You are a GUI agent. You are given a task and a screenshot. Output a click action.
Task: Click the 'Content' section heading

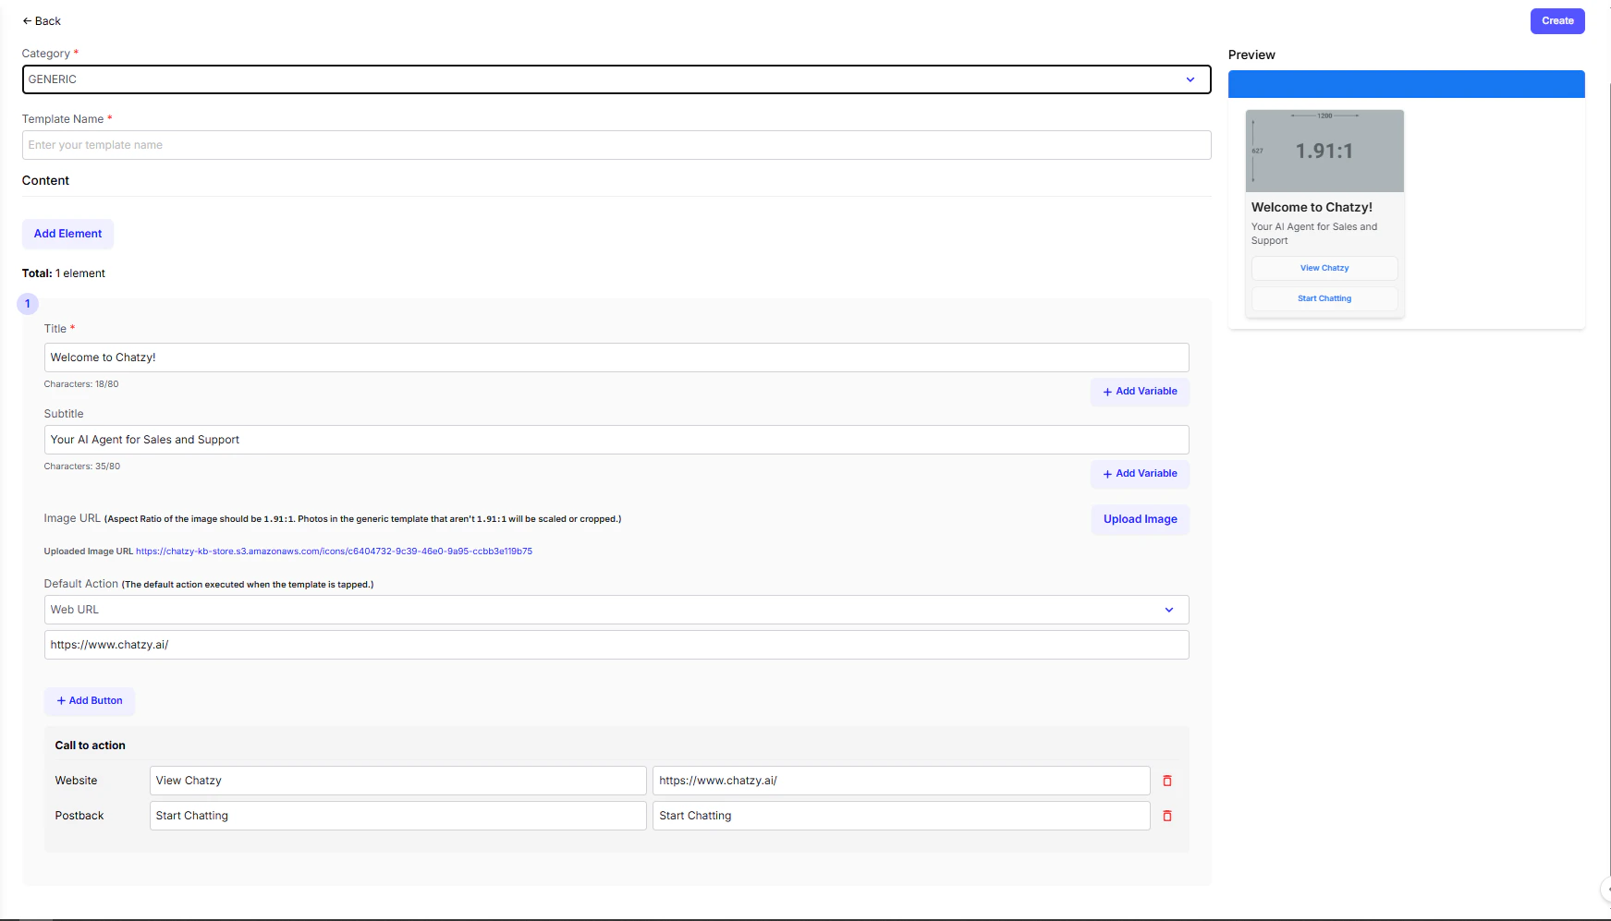click(x=45, y=181)
